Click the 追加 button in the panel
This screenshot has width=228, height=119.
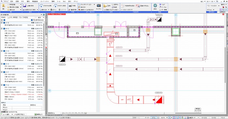[x=39, y=18]
